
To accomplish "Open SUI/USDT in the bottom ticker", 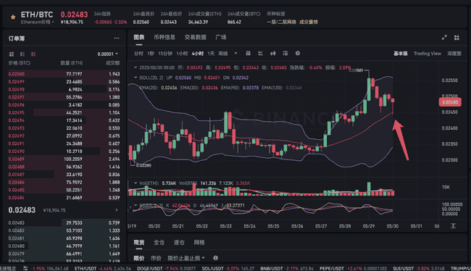I will (419, 268).
